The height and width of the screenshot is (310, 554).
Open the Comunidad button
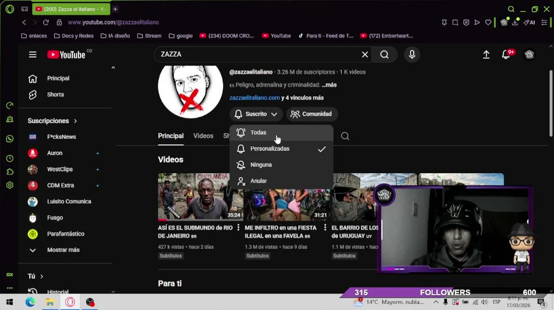[x=312, y=114]
